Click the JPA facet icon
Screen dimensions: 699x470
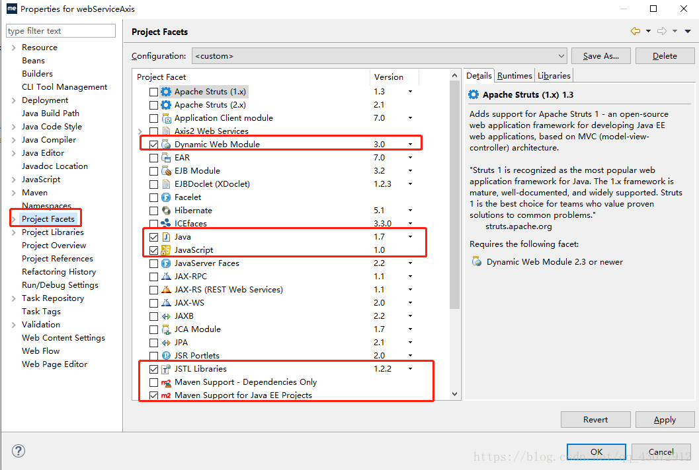(x=166, y=343)
